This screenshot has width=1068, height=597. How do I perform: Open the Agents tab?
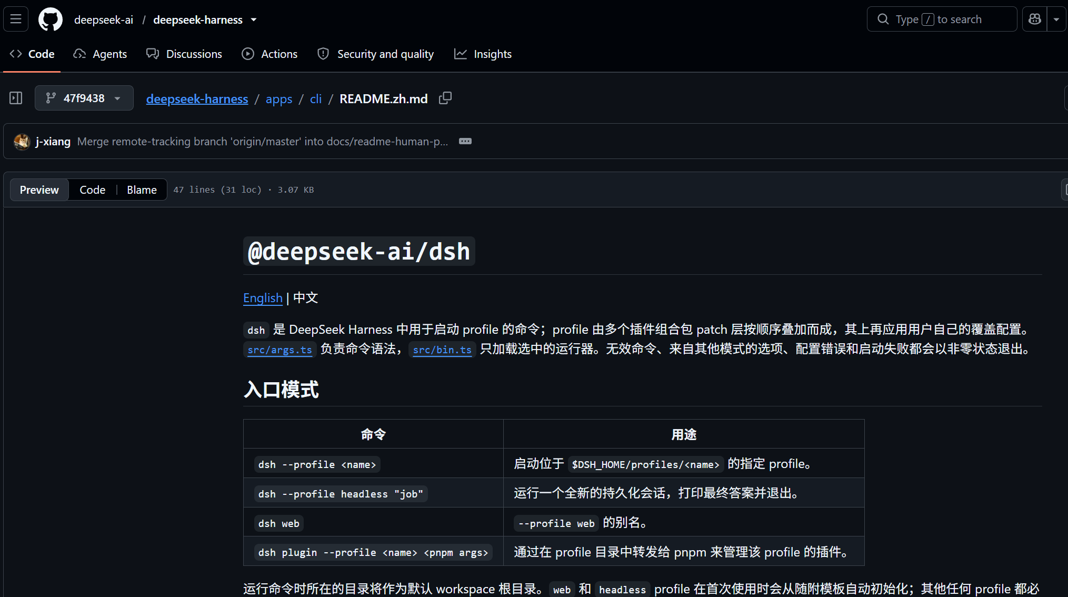pos(100,54)
